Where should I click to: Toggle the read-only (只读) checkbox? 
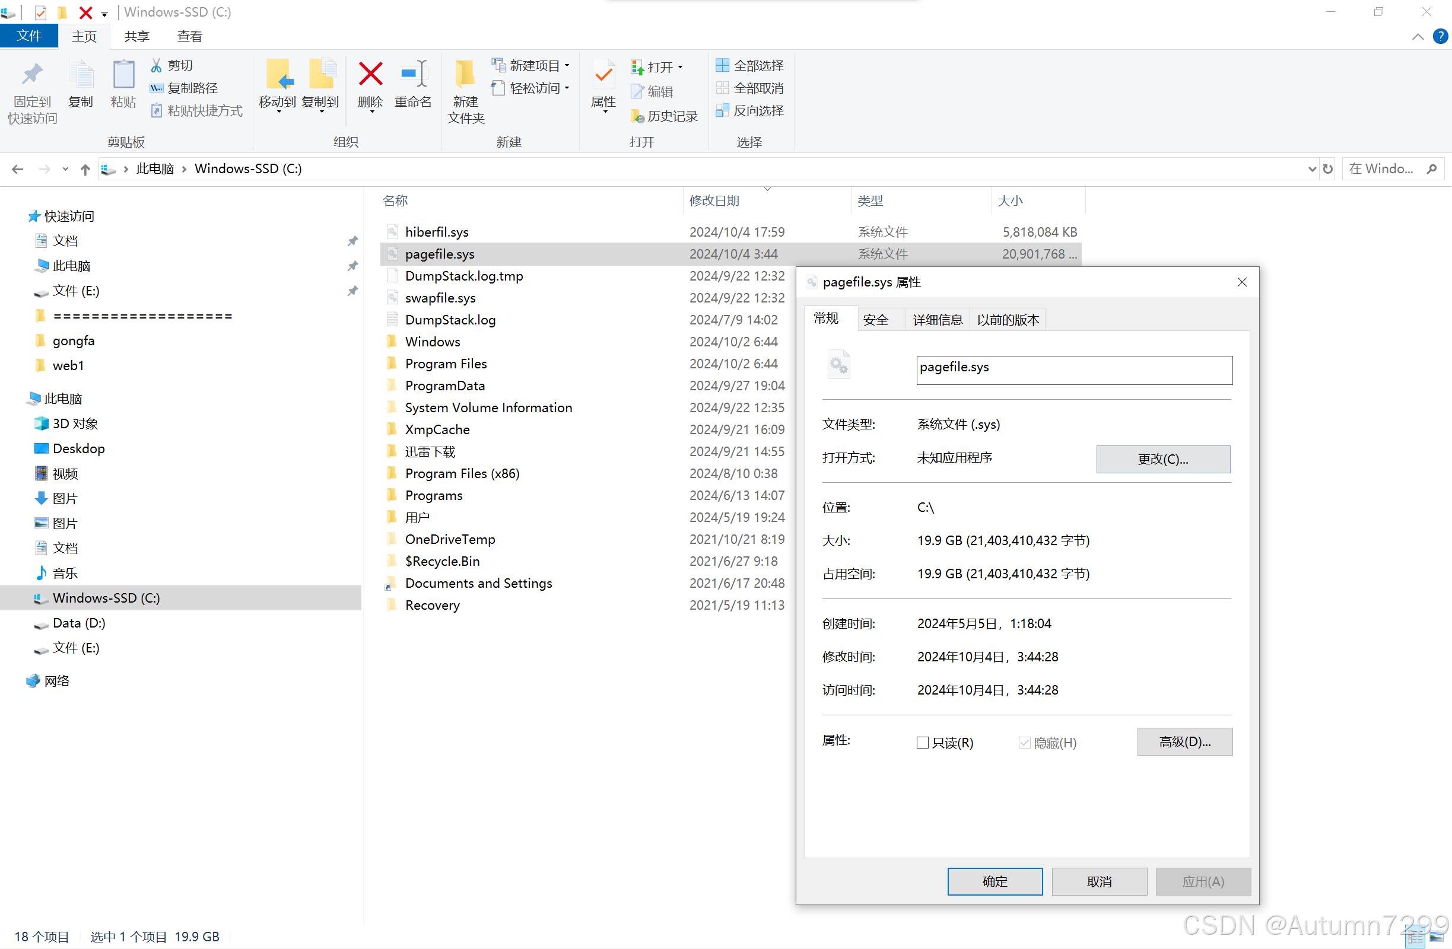(922, 742)
